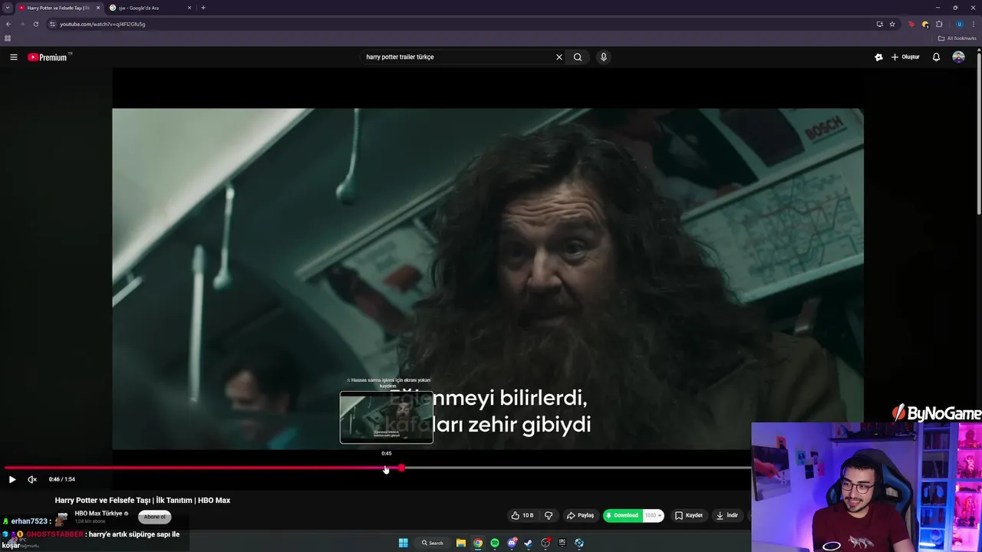Dislike the video with thumbs down

coord(549,515)
